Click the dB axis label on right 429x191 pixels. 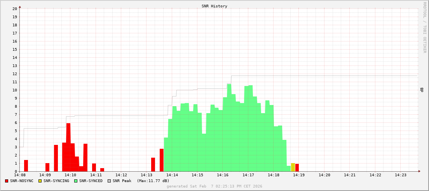[422, 90]
